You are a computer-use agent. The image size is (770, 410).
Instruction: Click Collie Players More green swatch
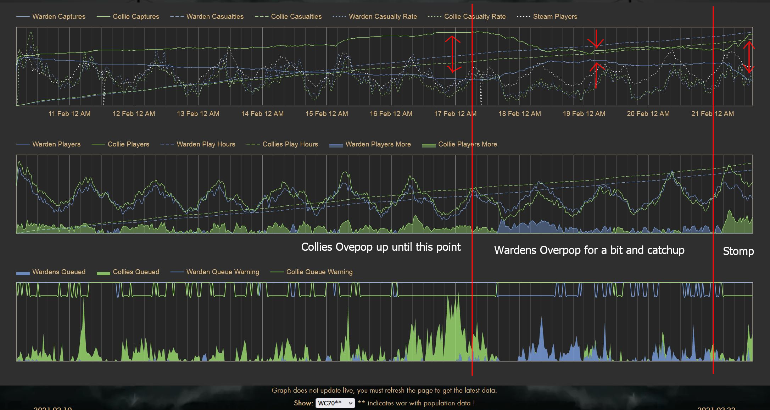pyautogui.click(x=429, y=145)
